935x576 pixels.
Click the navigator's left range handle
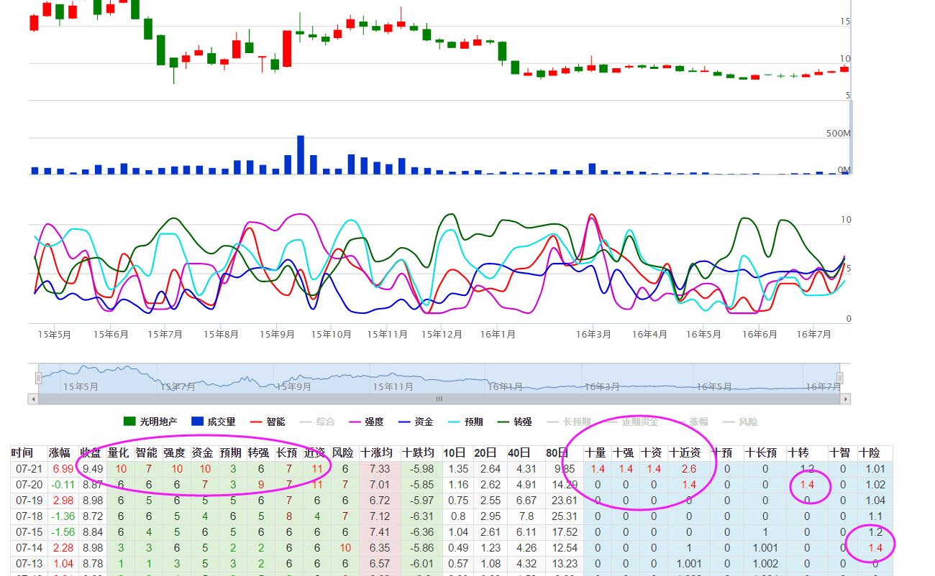[x=39, y=378]
